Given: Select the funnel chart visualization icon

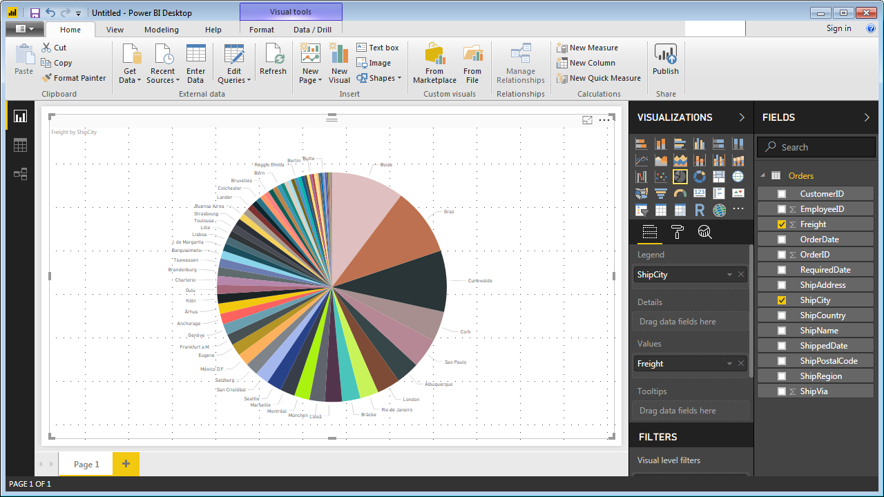Looking at the screenshot, I should pyautogui.click(x=661, y=193).
